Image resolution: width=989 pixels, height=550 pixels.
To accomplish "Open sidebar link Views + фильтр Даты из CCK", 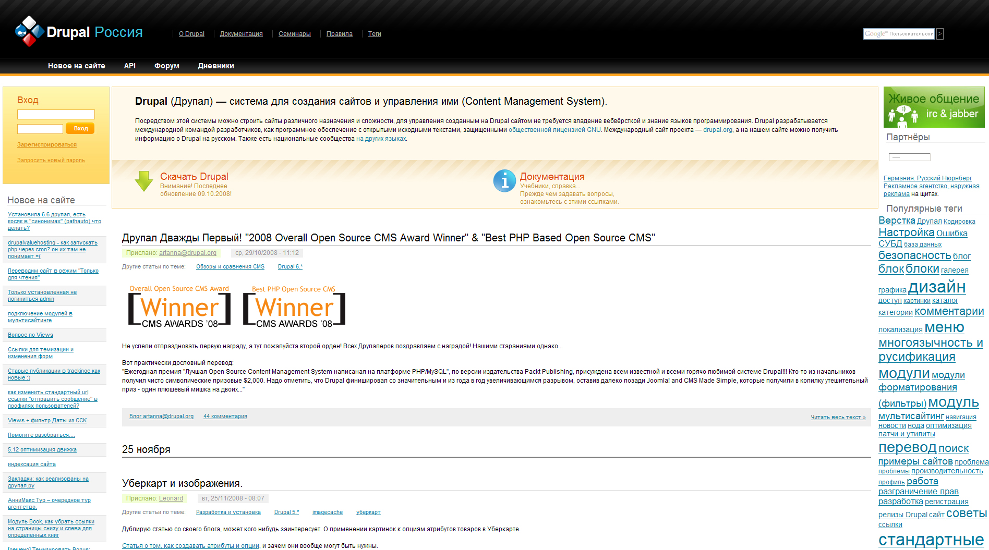I will (x=47, y=420).
